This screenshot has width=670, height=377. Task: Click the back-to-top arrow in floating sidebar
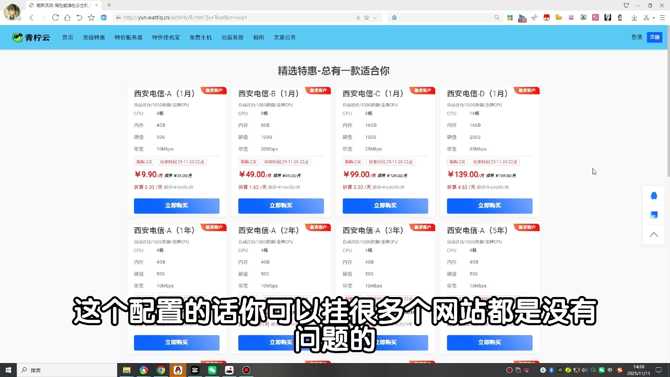pos(654,235)
